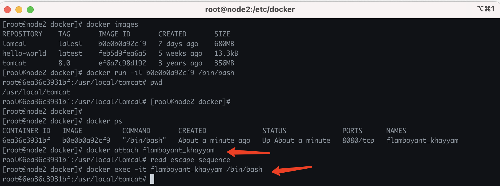Click the "docker images" command text
The image size is (500, 186).
(112, 24)
